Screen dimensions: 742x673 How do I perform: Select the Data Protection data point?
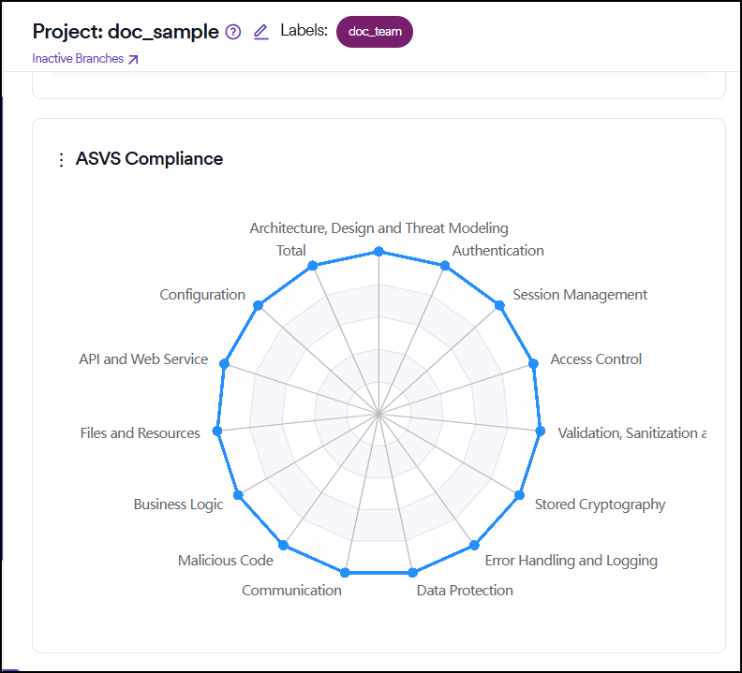click(x=411, y=572)
